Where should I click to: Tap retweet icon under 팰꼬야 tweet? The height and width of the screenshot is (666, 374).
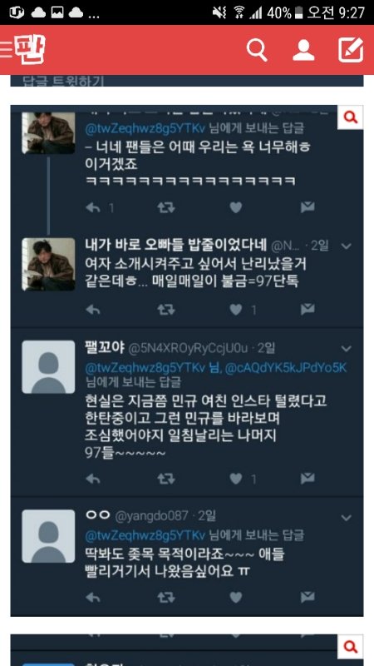click(x=165, y=479)
